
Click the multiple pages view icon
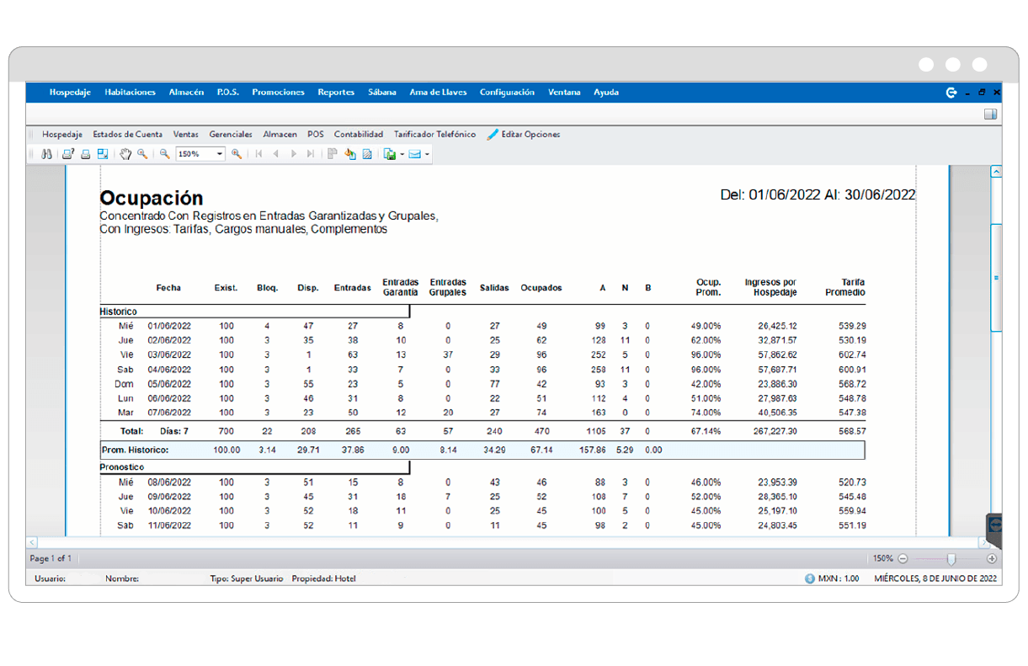333,154
